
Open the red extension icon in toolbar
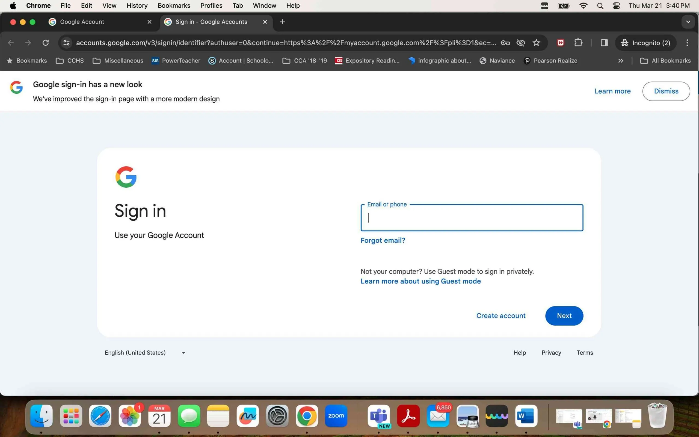[x=561, y=43]
